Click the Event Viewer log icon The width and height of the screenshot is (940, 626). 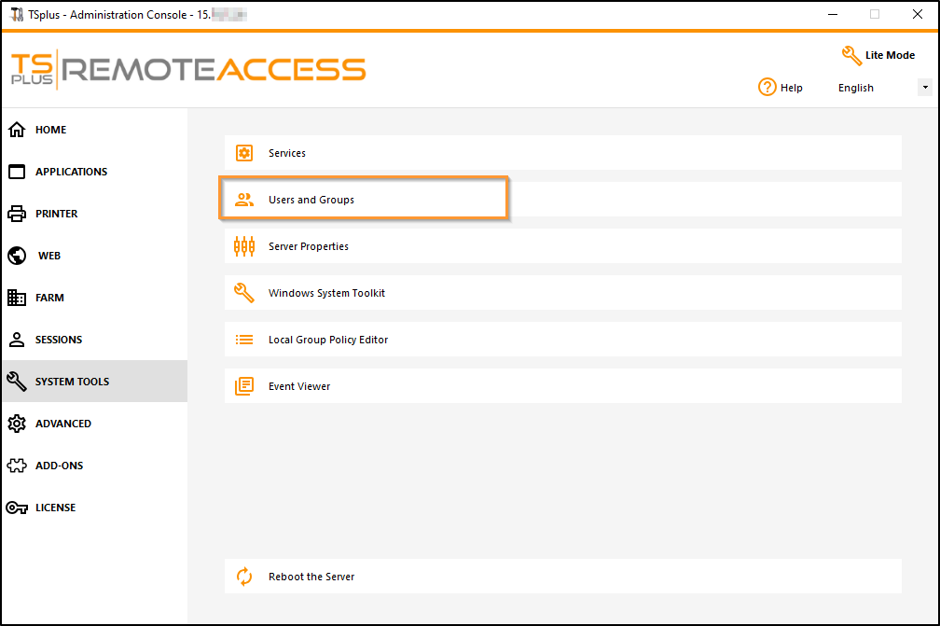[244, 385]
